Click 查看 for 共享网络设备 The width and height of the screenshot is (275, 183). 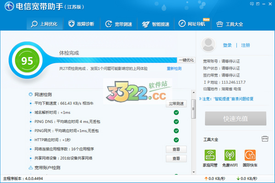pyautogui.click(x=176, y=158)
